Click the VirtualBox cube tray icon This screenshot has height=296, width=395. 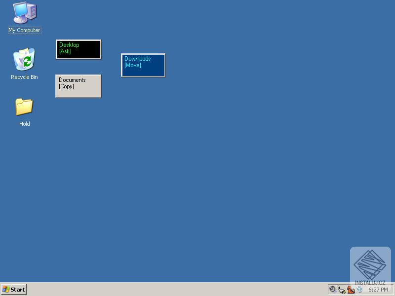pyautogui.click(x=359, y=290)
